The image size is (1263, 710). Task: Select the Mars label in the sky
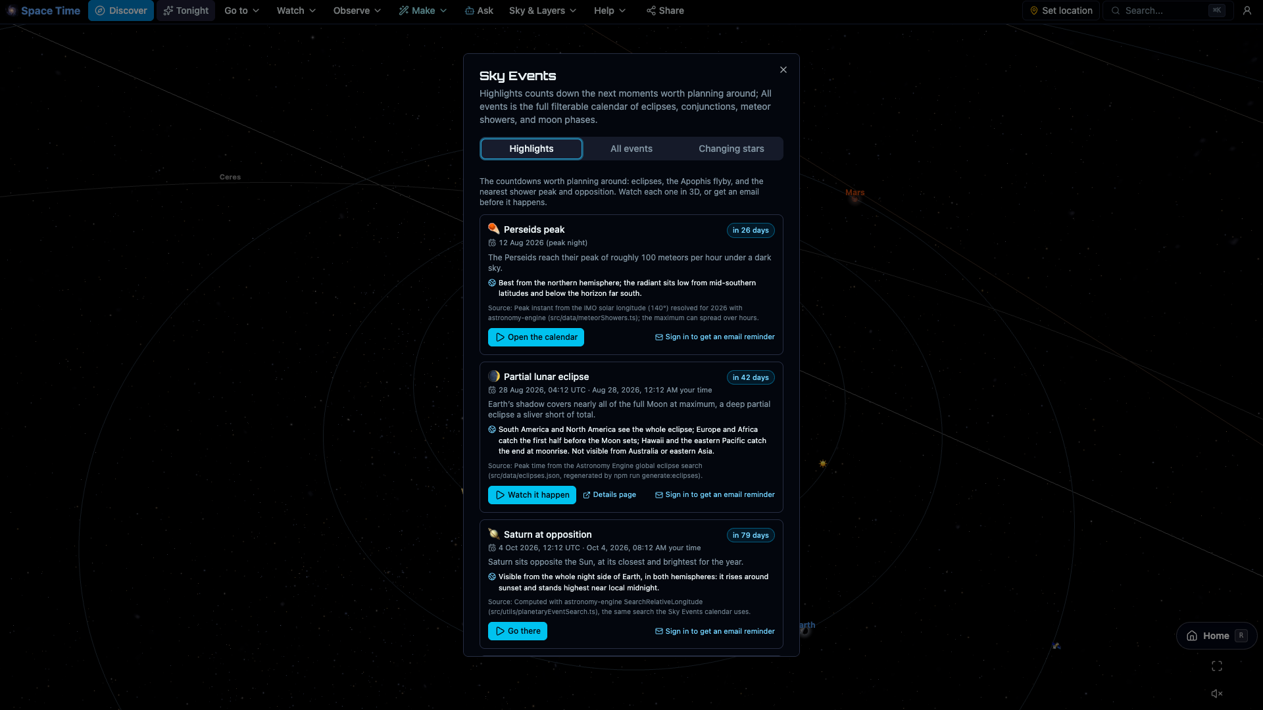tap(855, 193)
